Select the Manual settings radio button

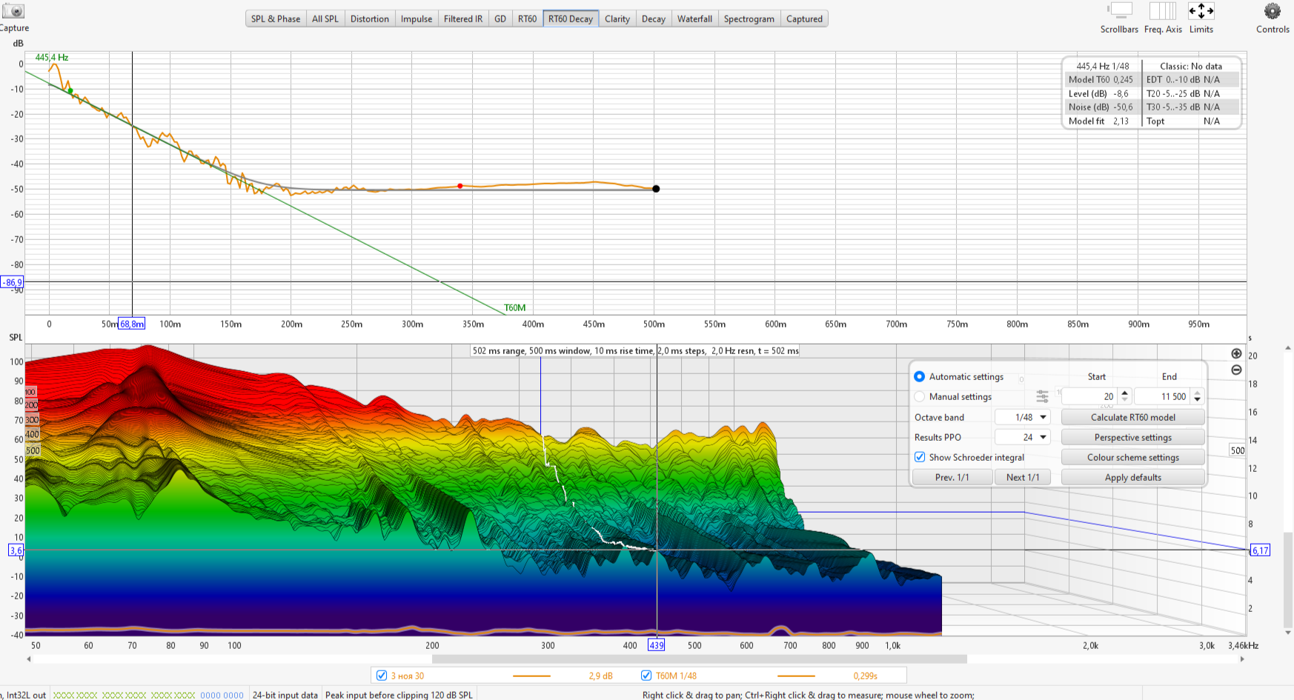pos(920,397)
